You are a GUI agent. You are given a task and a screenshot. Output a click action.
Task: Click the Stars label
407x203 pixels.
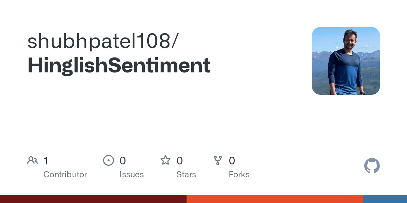pos(186,175)
